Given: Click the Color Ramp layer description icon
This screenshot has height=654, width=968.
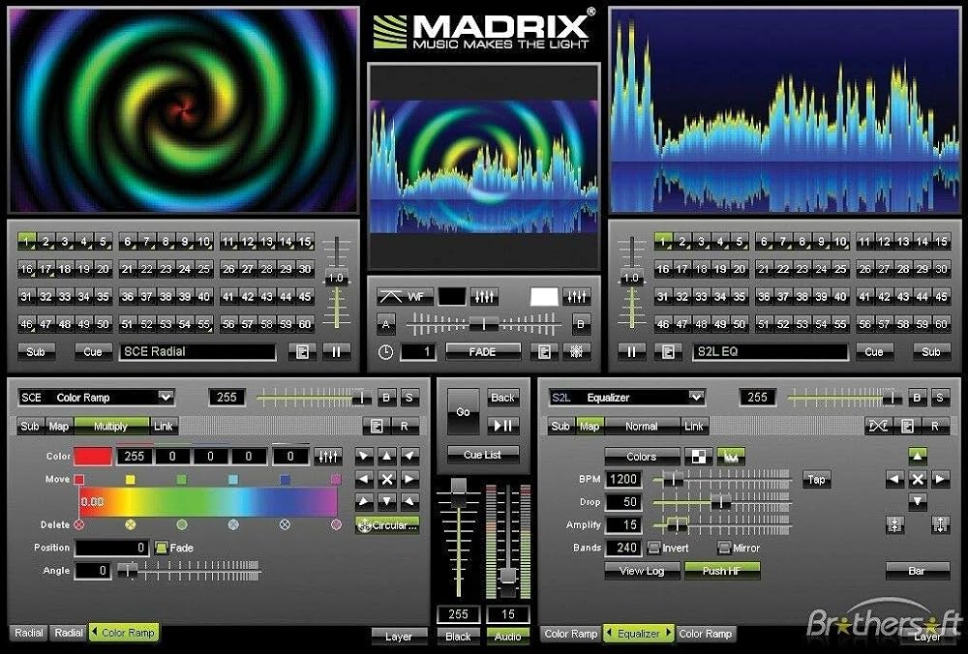Looking at the screenshot, I should click(x=376, y=426).
